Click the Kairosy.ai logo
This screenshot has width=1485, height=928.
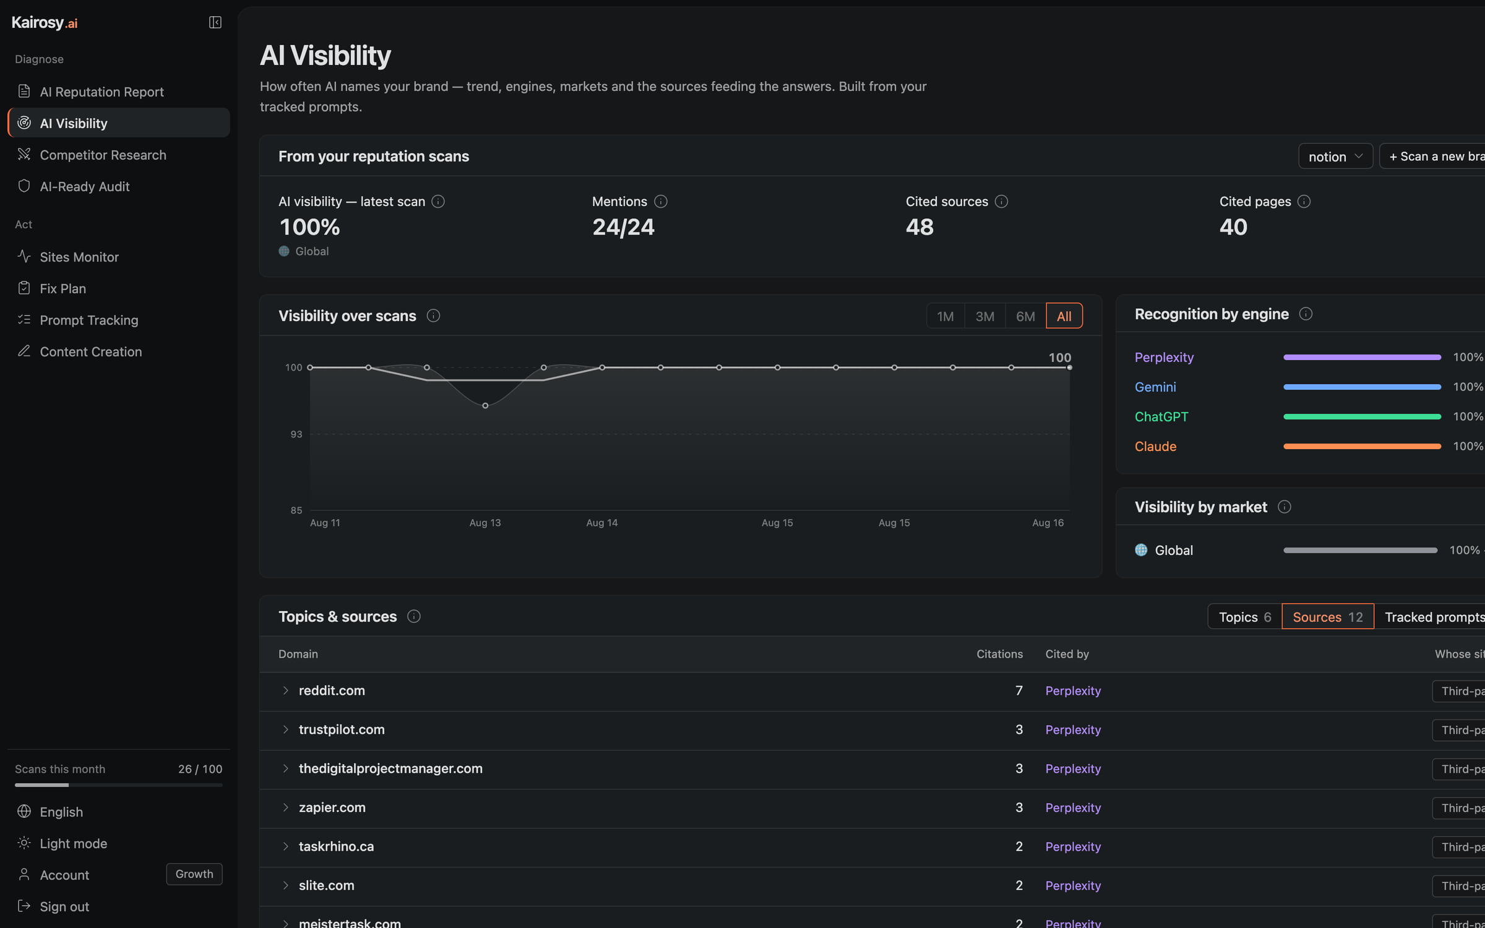(x=45, y=23)
